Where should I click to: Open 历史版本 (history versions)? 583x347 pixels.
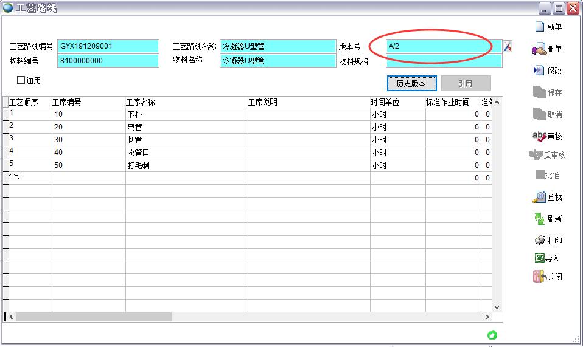(x=411, y=83)
